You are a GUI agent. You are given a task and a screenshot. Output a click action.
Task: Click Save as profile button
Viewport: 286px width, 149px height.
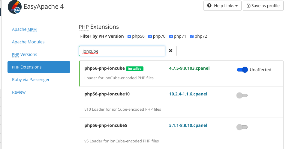(263, 6)
